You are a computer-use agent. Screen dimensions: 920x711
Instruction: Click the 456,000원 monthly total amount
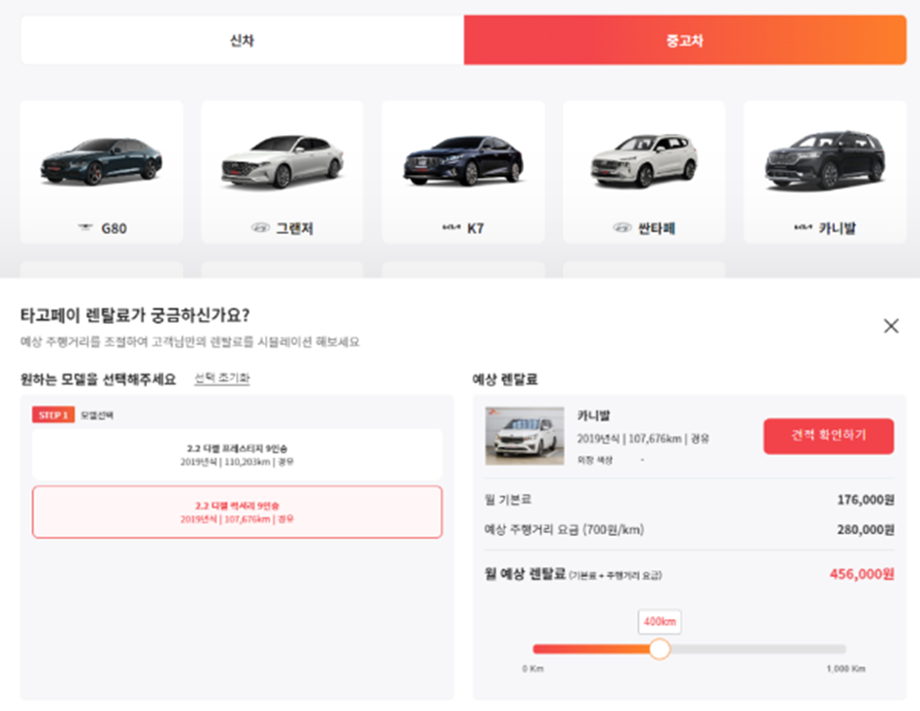[x=861, y=574]
